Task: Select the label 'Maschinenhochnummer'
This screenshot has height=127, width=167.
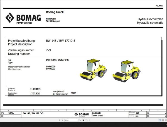Action: pyautogui.click(x=19, y=67)
